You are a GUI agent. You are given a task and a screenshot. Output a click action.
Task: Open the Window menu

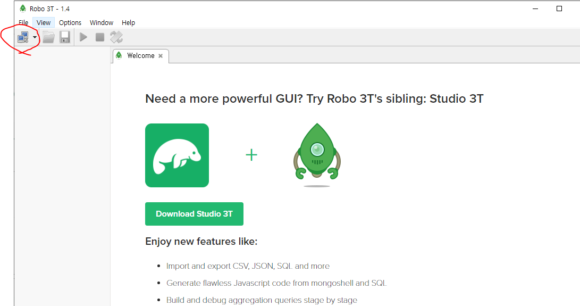[102, 22]
